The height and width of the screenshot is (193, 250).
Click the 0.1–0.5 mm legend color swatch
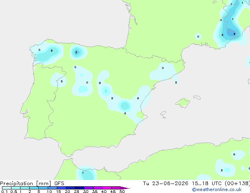7,188
